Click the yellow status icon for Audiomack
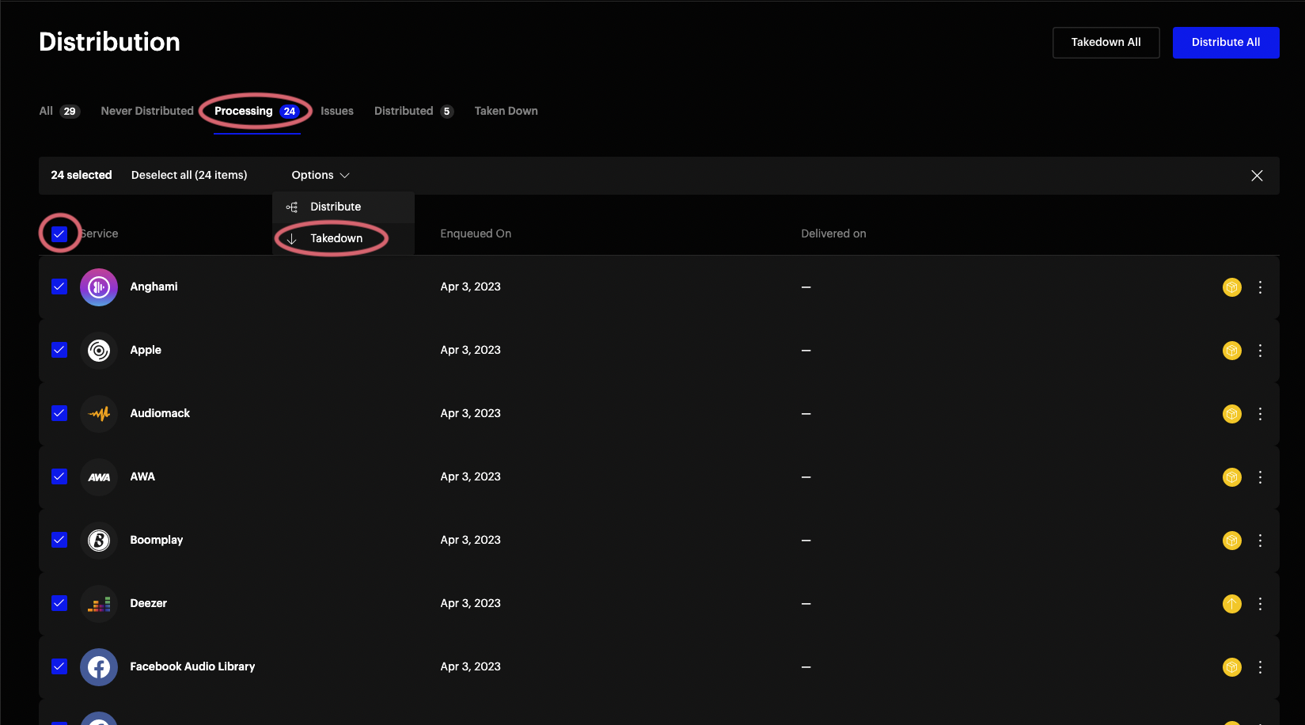 [x=1232, y=414]
